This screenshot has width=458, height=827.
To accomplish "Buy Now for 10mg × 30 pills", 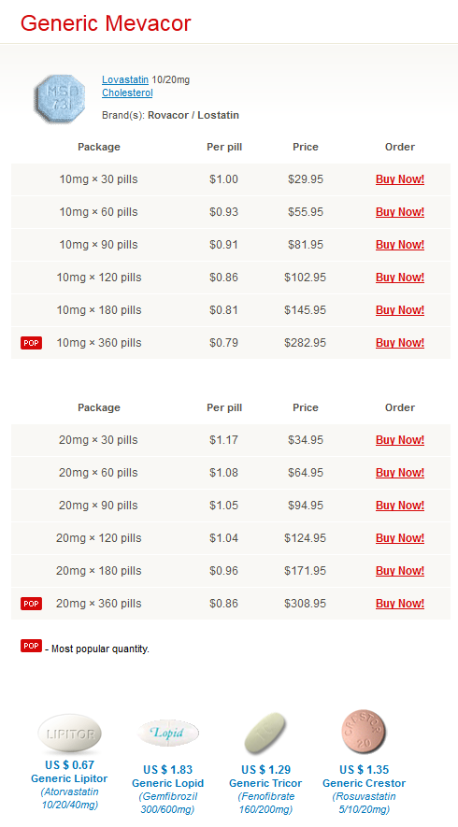I will tap(400, 179).
